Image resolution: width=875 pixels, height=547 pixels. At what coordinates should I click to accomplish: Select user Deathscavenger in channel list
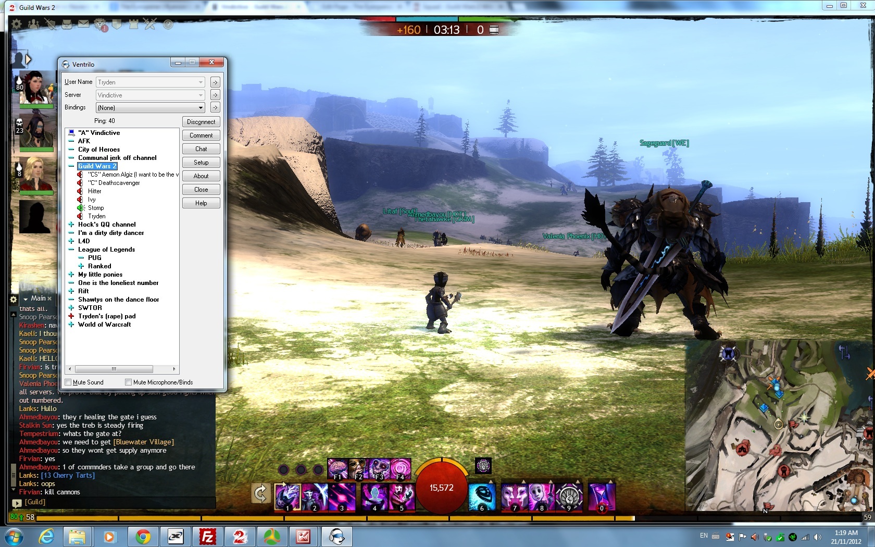click(x=114, y=183)
